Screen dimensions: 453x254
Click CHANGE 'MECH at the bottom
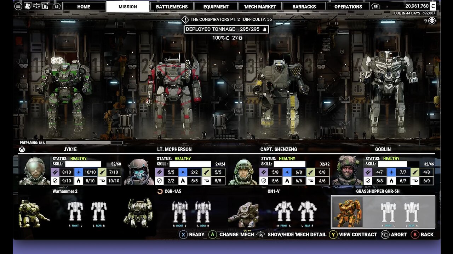tap(236, 235)
